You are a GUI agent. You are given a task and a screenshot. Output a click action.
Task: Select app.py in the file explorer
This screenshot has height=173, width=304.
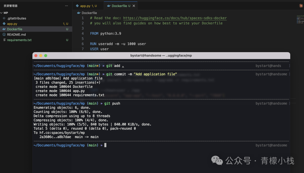[12, 24]
